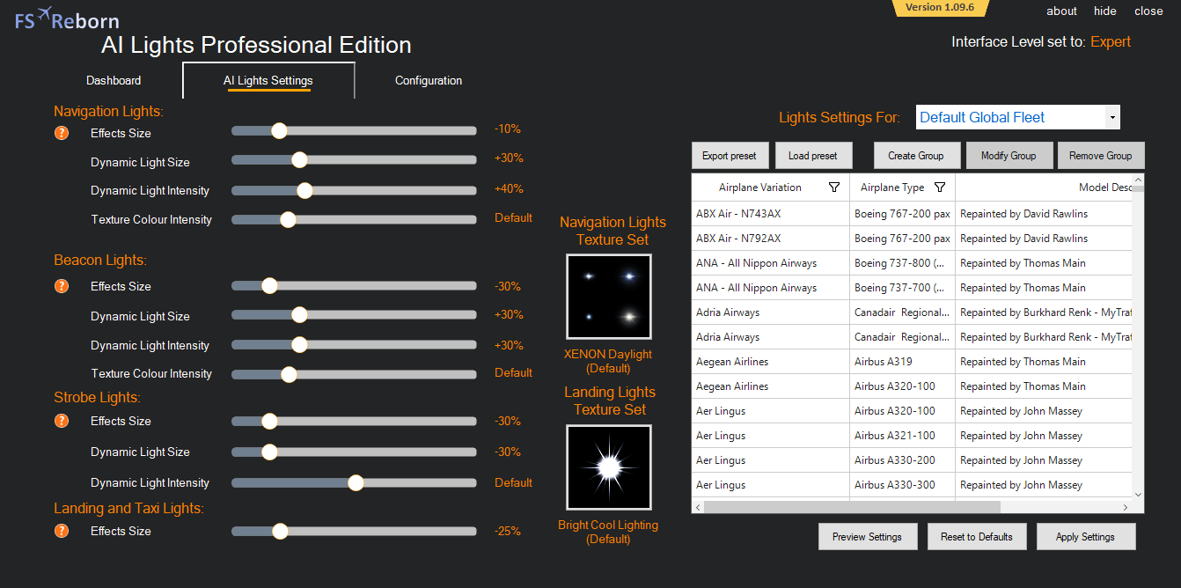Click the Remove Group button

click(x=1101, y=156)
